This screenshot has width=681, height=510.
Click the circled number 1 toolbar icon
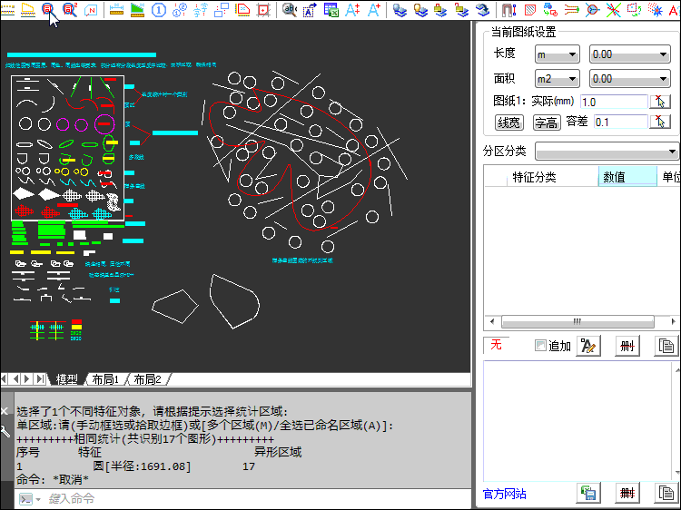(x=159, y=10)
